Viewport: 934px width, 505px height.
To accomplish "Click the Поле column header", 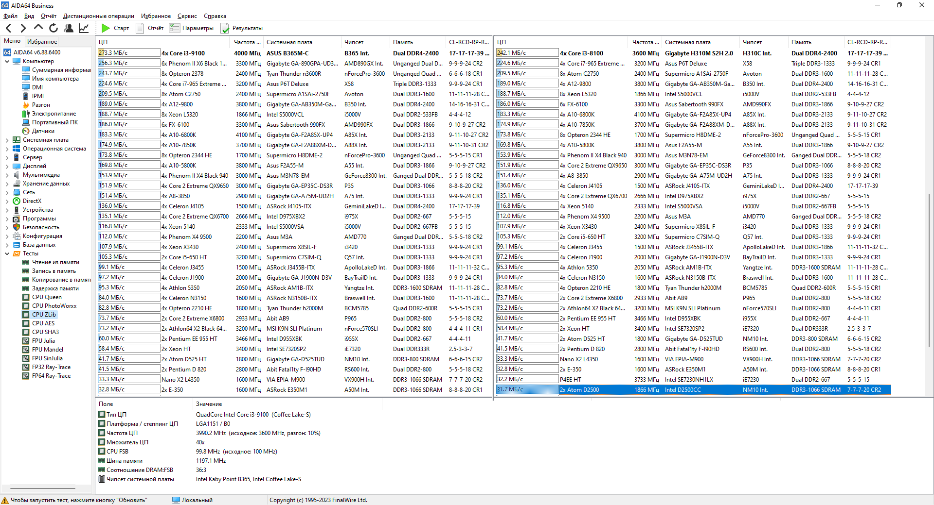I will [144, 404].
